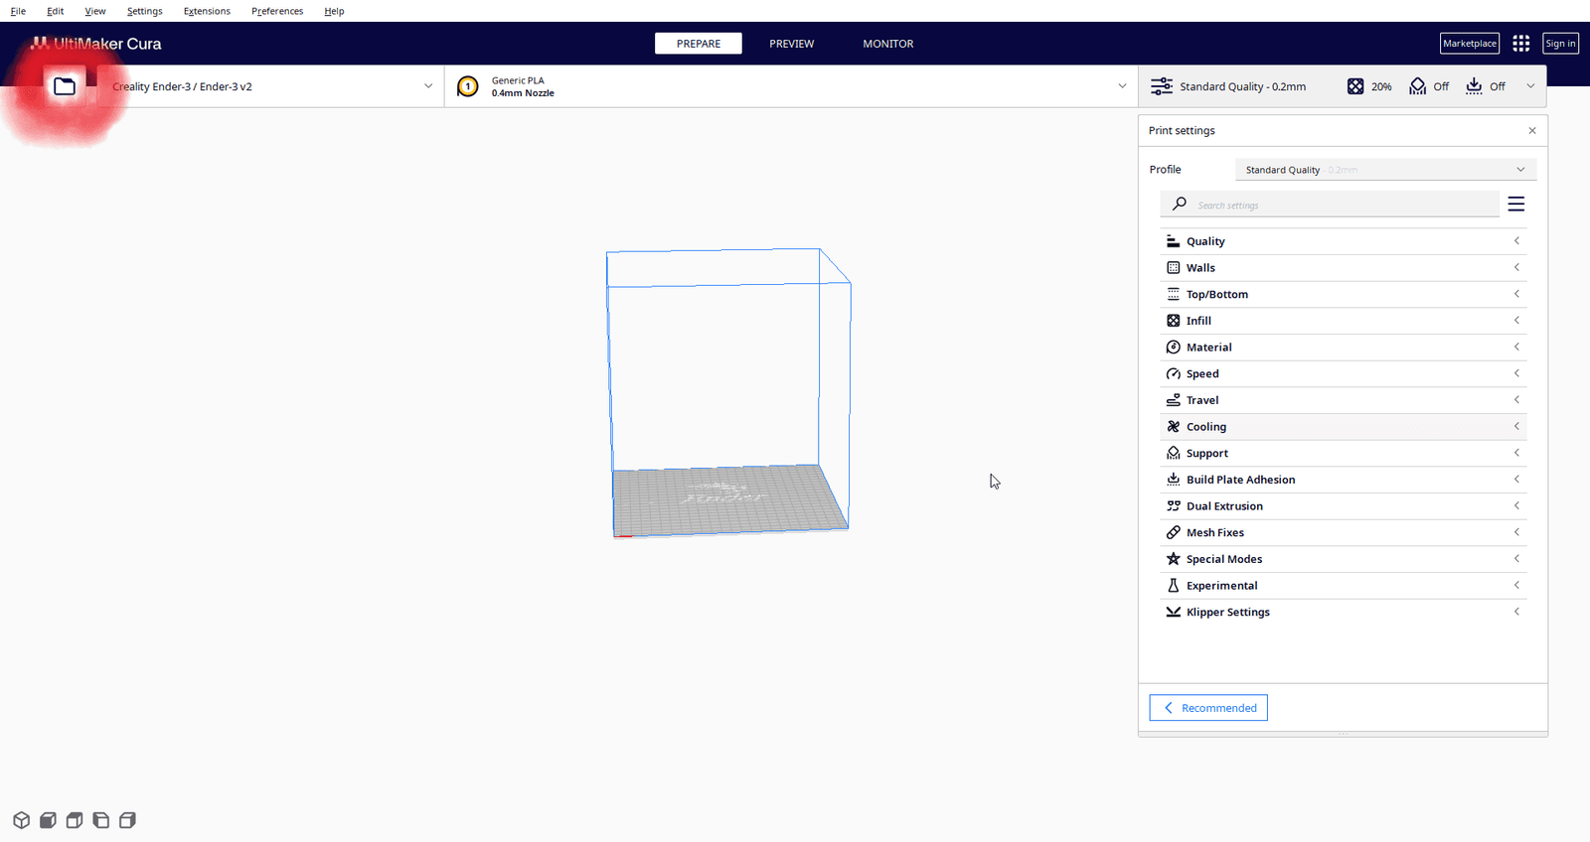Screen dimensions: 1590x842
Task: Switch to right view camera icon
Action: point(127,820)
